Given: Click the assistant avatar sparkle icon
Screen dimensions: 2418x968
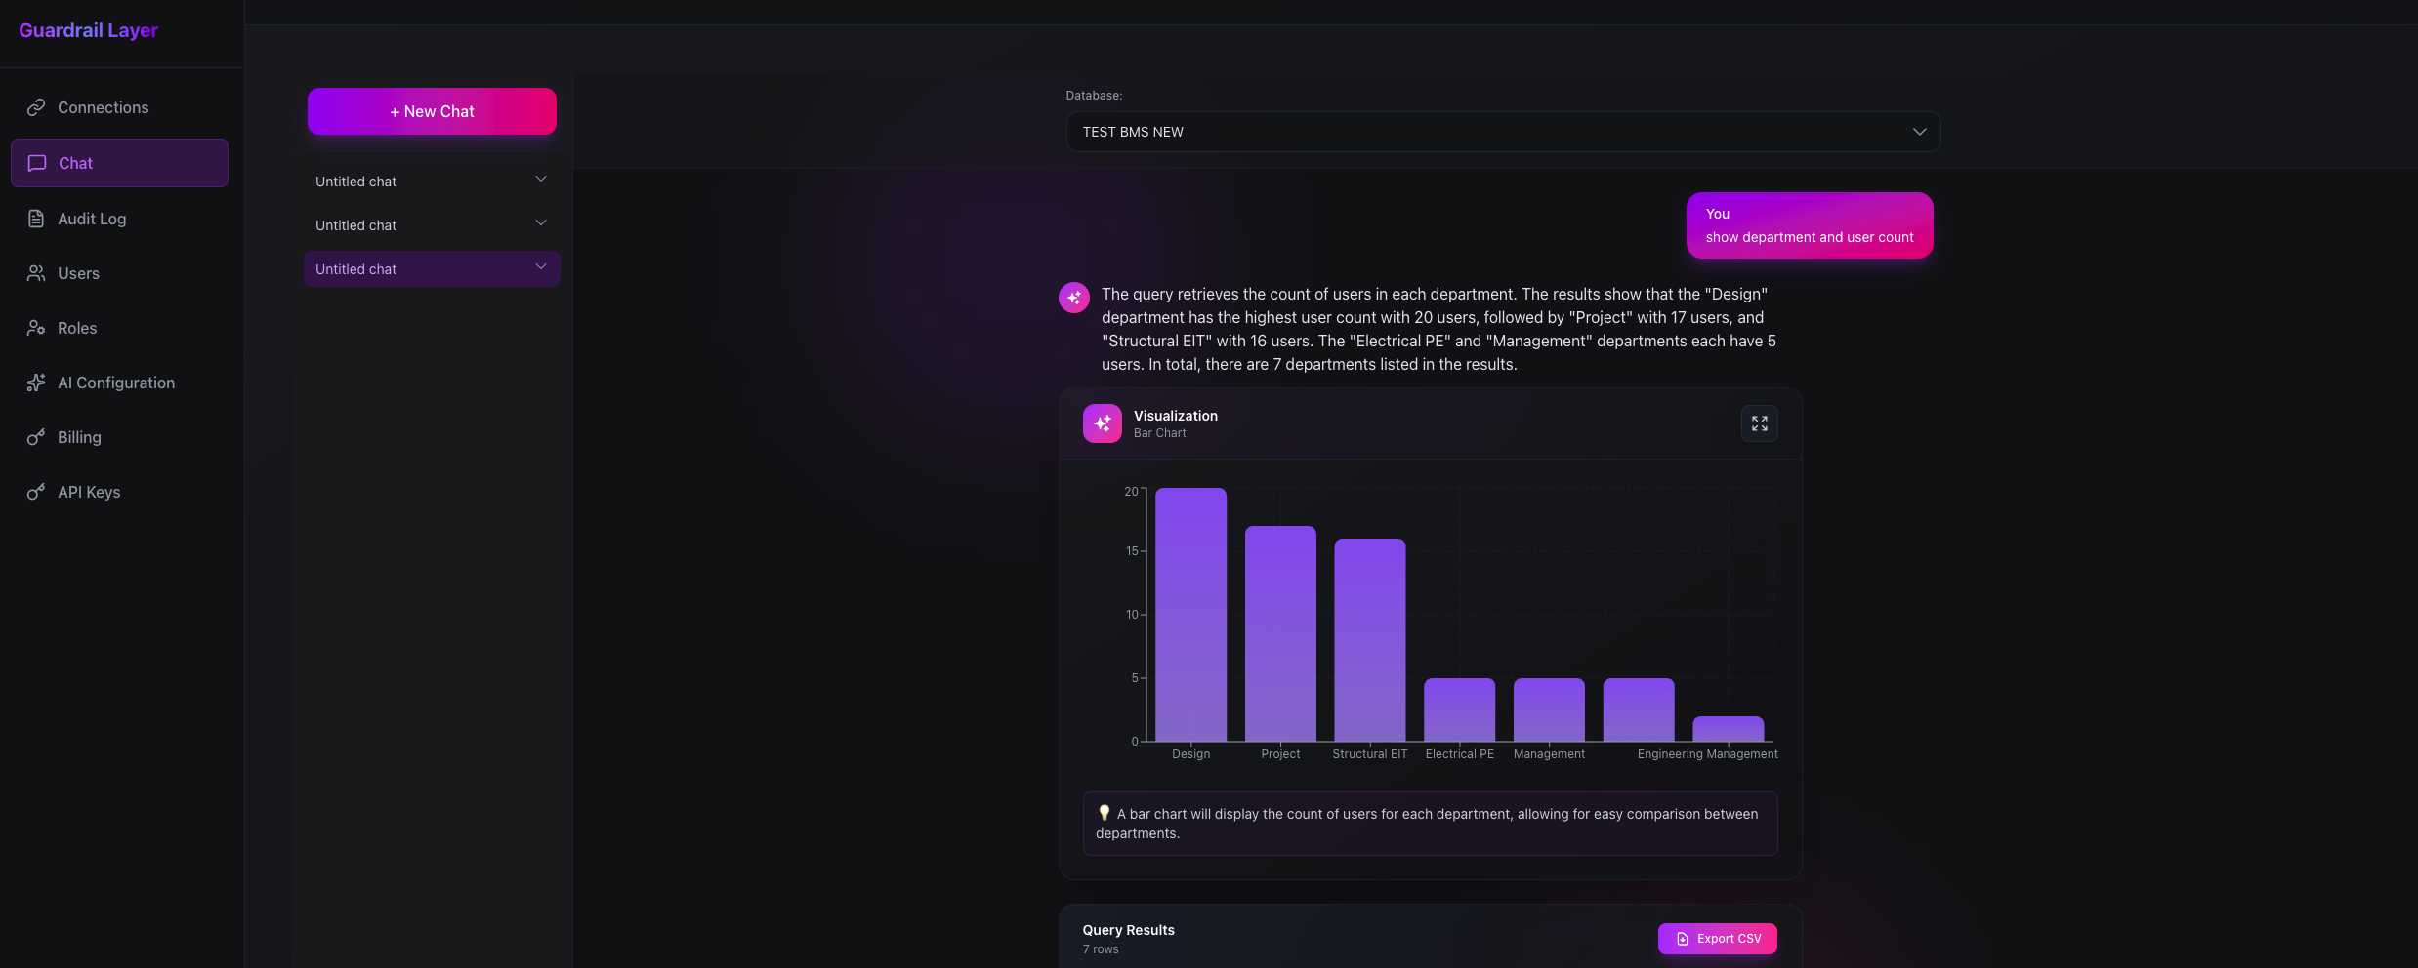Looking at the screenshot, I should pos(1074,298).
